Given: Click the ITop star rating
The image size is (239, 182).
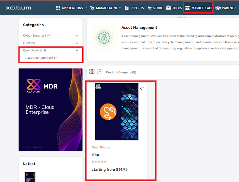Looking at the screenshot, I should pyautogui.click(x=99, y=162).
